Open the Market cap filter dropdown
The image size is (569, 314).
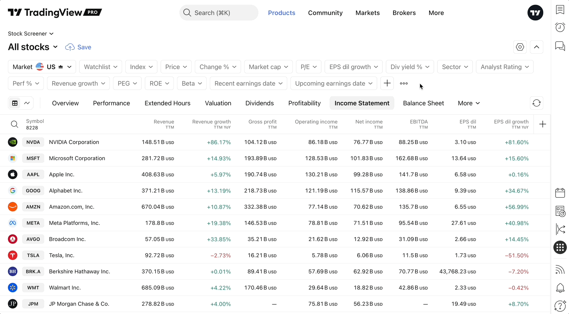pyautogui.click(x=269, y=67)
